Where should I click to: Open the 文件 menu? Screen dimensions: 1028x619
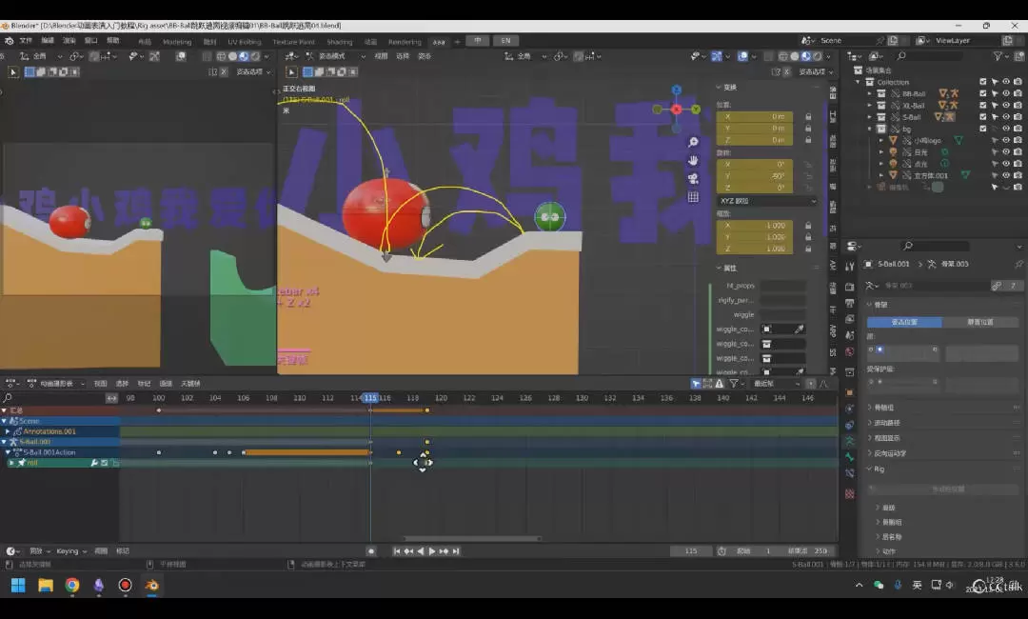(26, 41)
